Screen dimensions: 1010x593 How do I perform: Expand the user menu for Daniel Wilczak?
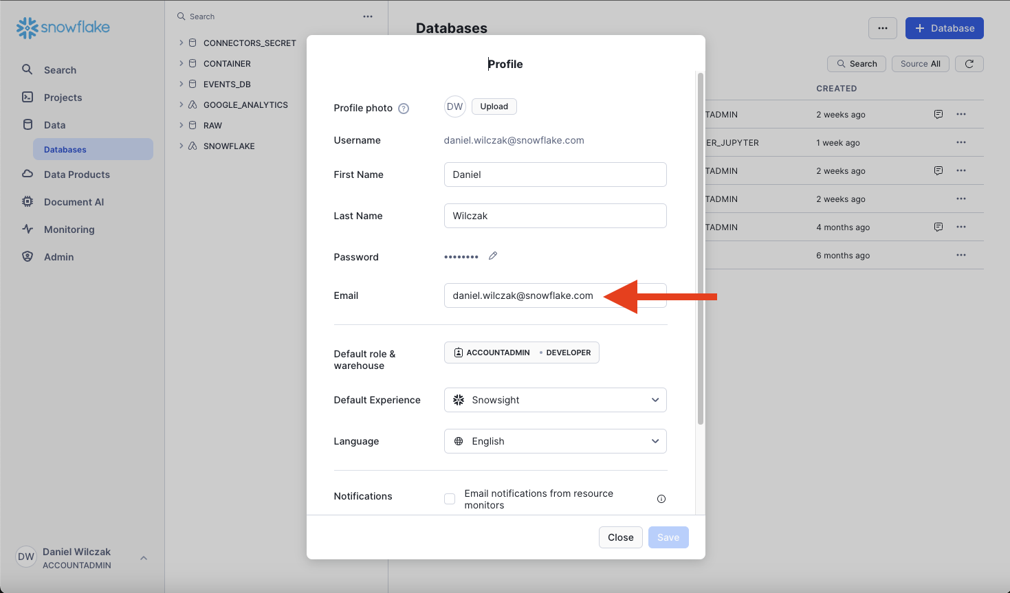coord(144,558)
